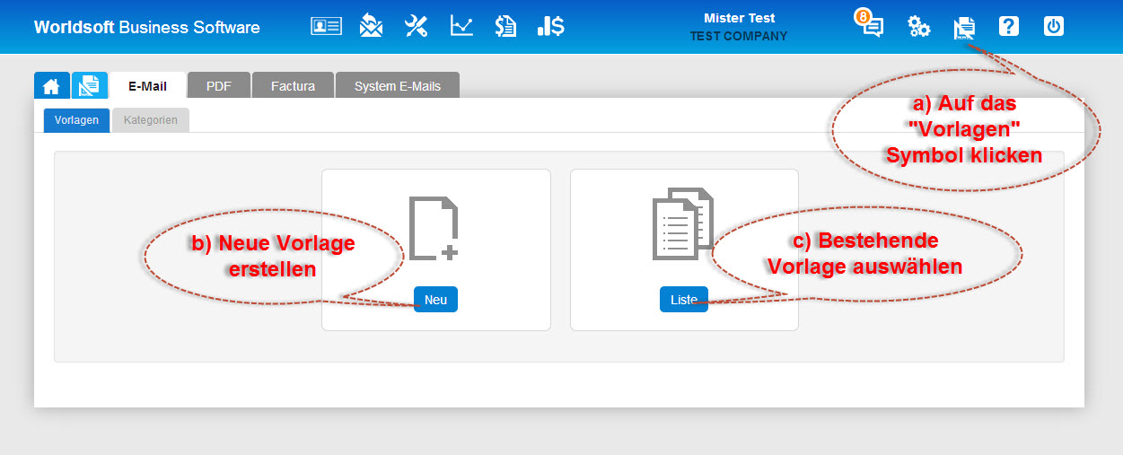Open the System E-Mails tab
1123x455 pixels.
(397, 86)
